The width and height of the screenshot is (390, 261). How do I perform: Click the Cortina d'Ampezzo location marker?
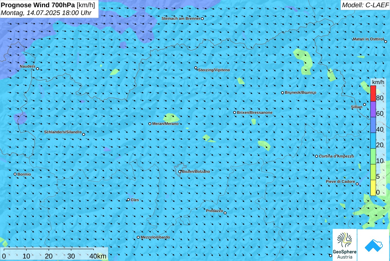316,156
